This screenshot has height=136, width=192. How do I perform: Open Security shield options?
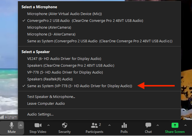65,128
